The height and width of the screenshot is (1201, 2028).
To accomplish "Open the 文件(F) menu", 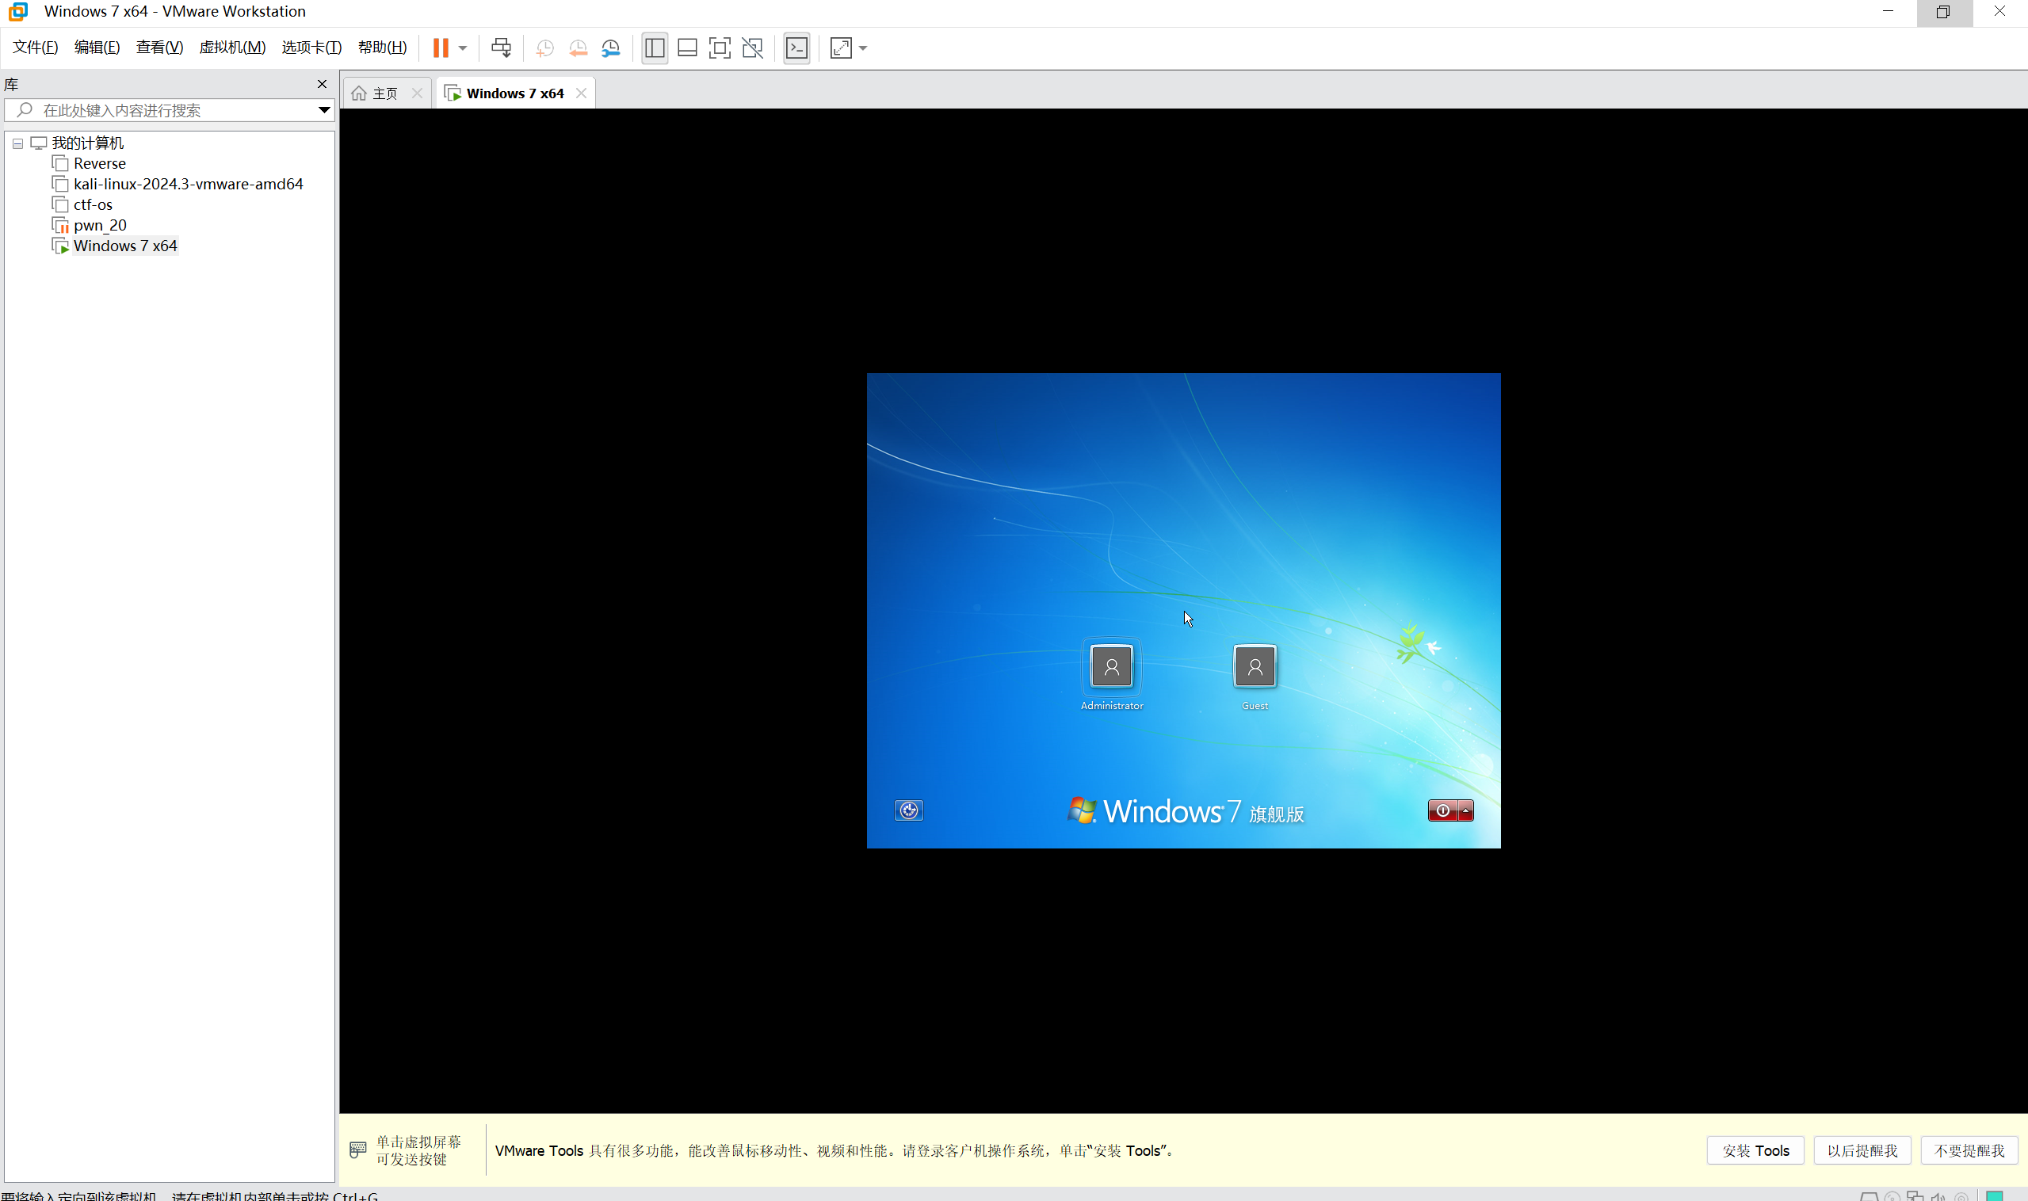I will [35, 47].
